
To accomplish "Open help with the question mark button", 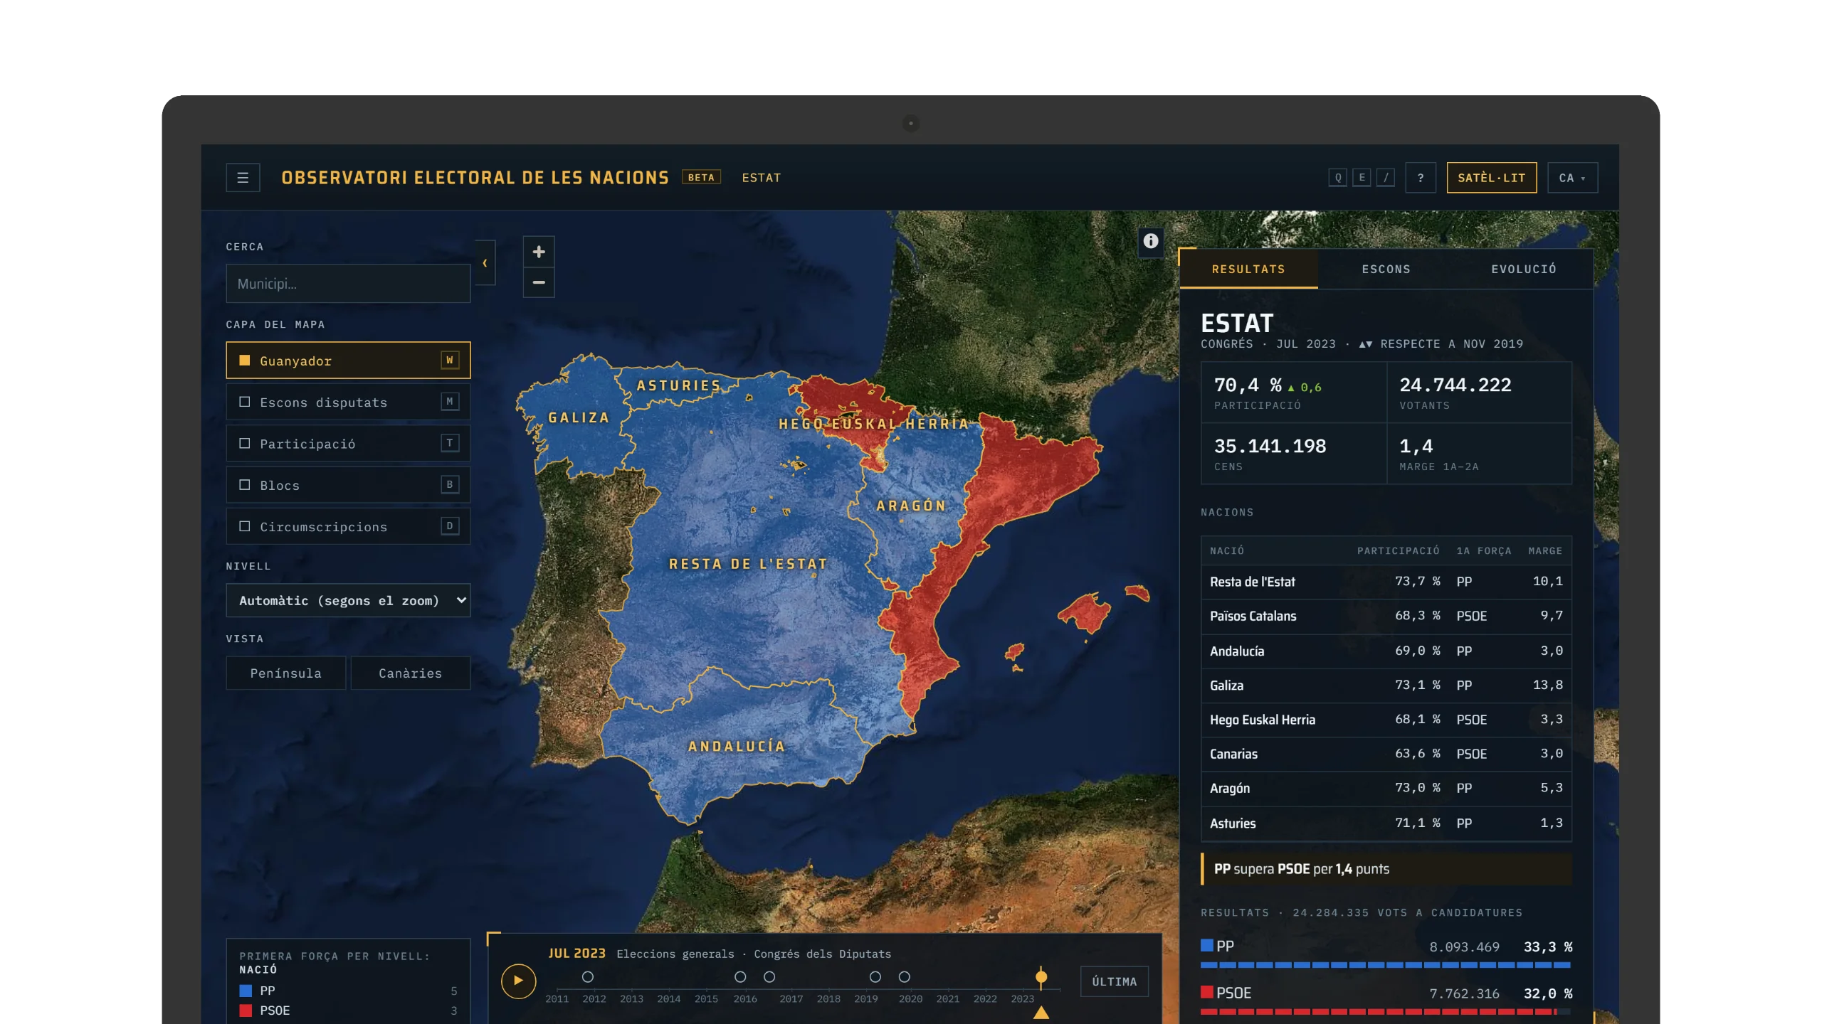I will click(1421, 178).
